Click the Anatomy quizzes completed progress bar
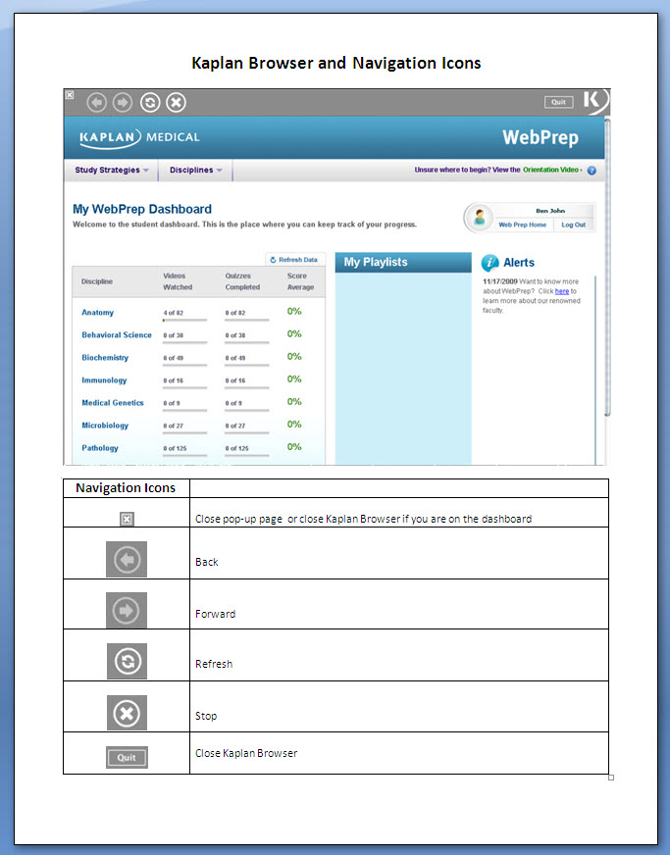This screenshot has height=855, width=670. (x=246, y=320)
